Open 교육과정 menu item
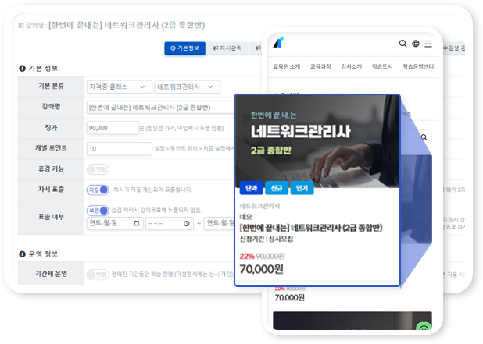The height and width of the screenshot is (344, 483). pos(320,66)
